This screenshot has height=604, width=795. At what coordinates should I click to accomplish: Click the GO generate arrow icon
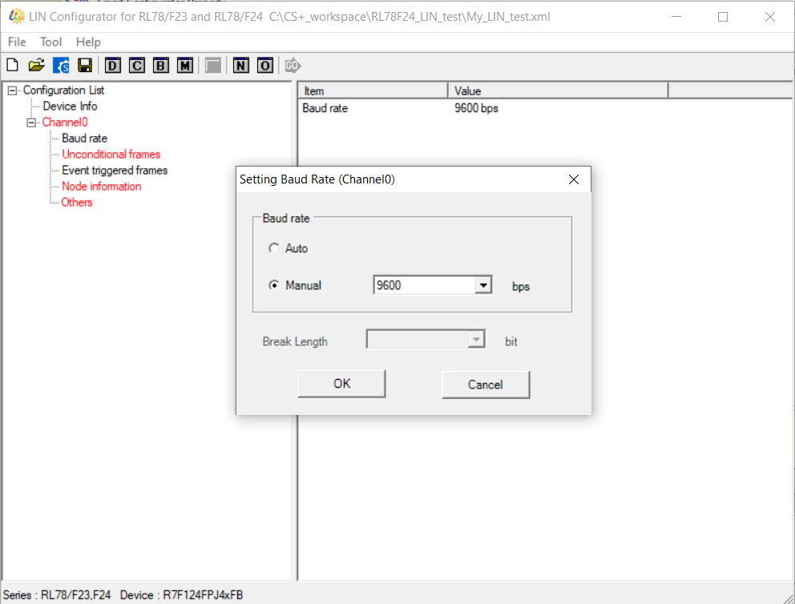tap(293, 66)
